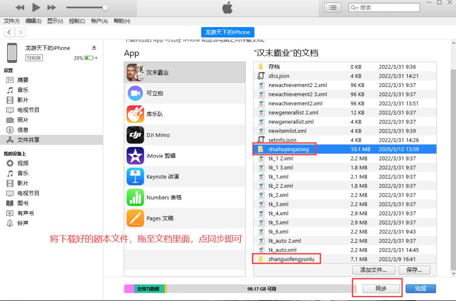456x301 pixels.
Task: Click the iPhone device icon in sidebar
Action: (x=12, y=53)
